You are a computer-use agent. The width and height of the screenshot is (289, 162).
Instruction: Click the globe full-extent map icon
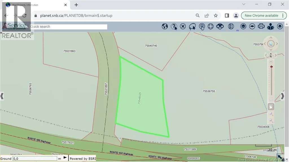click(x=165, y=26)
